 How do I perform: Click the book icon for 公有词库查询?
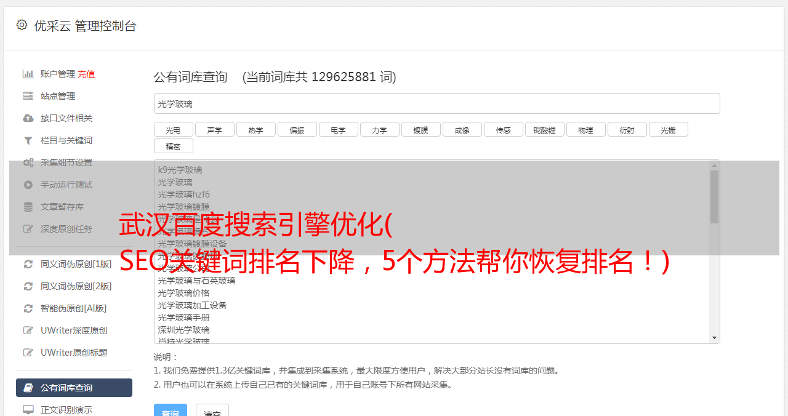[x=28, y=388]
